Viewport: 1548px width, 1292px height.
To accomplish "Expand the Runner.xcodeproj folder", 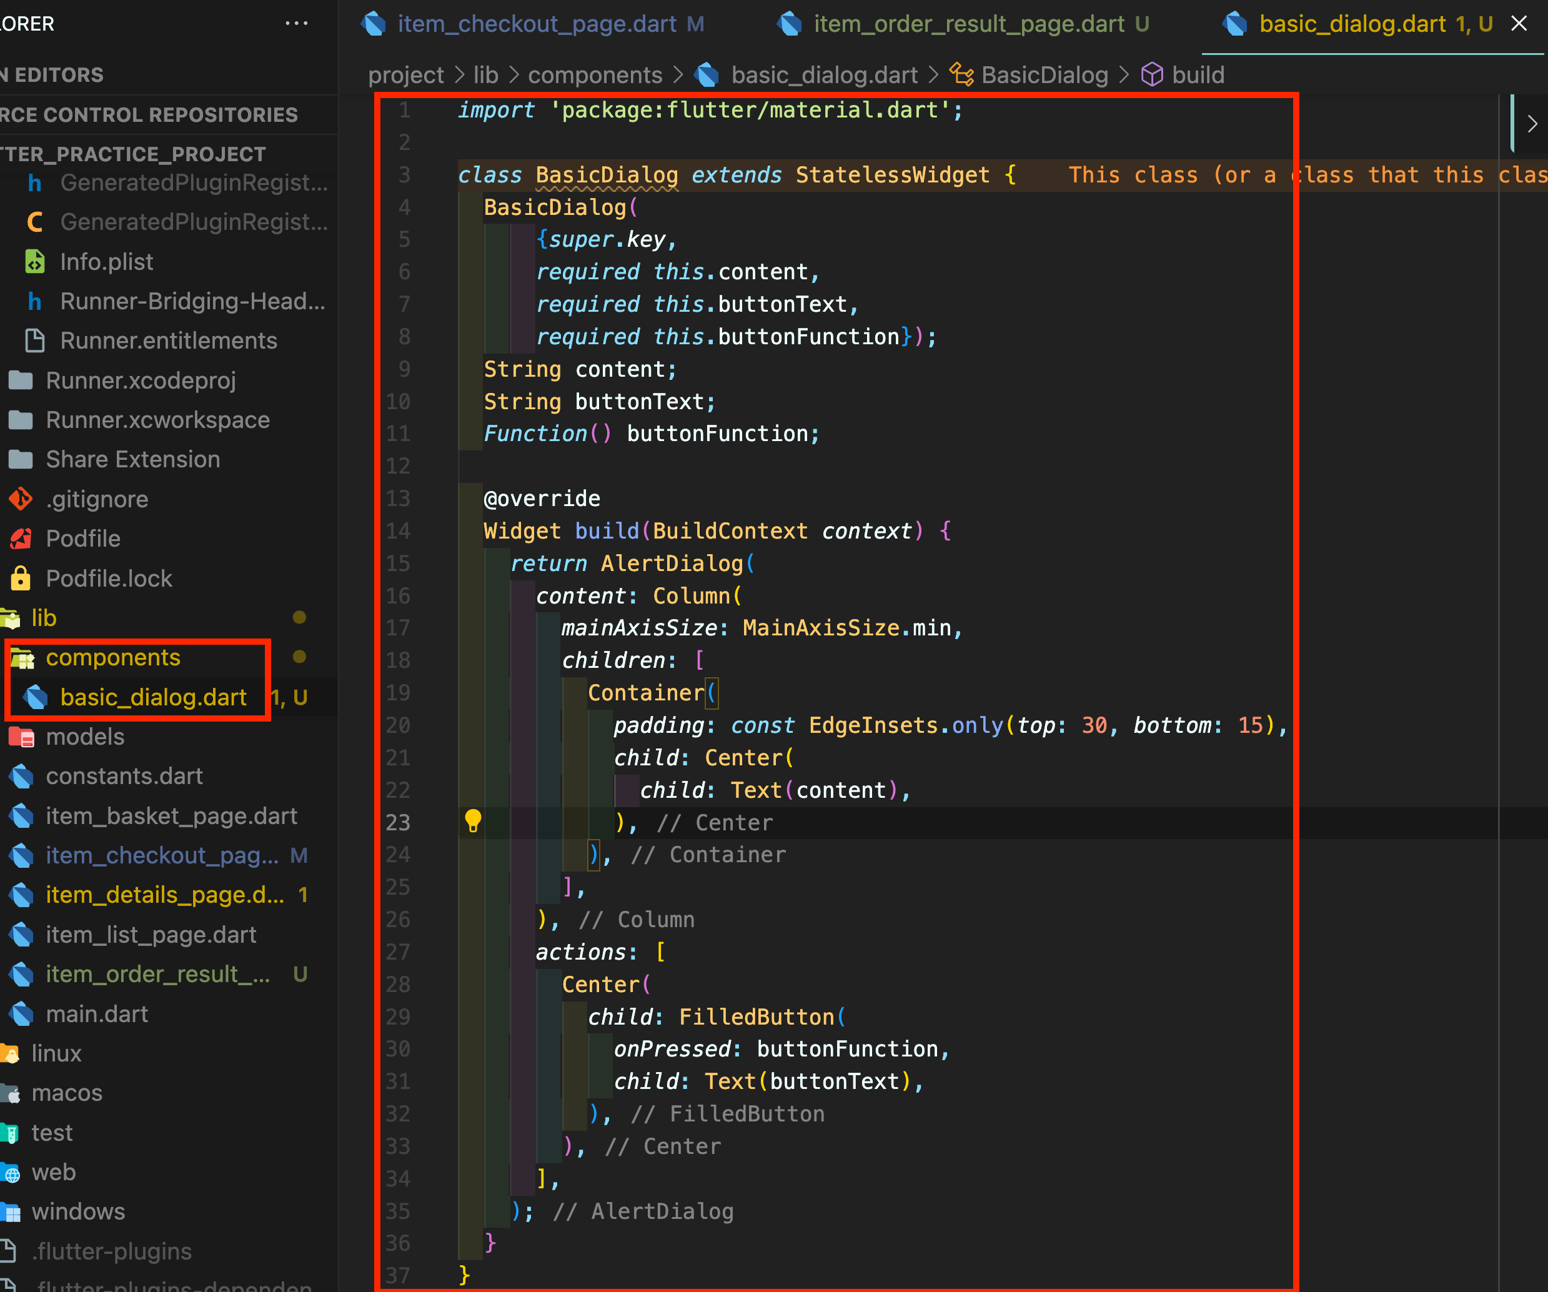I will pyautogui.click(x=140, y=380).
